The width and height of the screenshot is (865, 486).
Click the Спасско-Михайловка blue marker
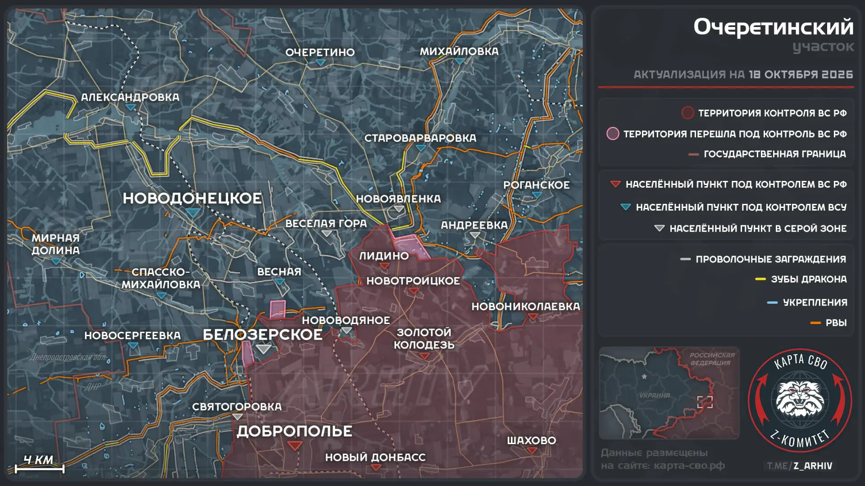coord(161,295)
